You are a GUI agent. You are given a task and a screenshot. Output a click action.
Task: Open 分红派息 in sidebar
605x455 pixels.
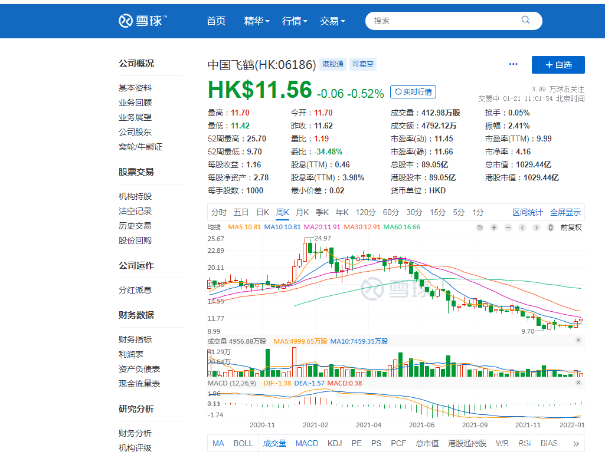coord(135,290)
